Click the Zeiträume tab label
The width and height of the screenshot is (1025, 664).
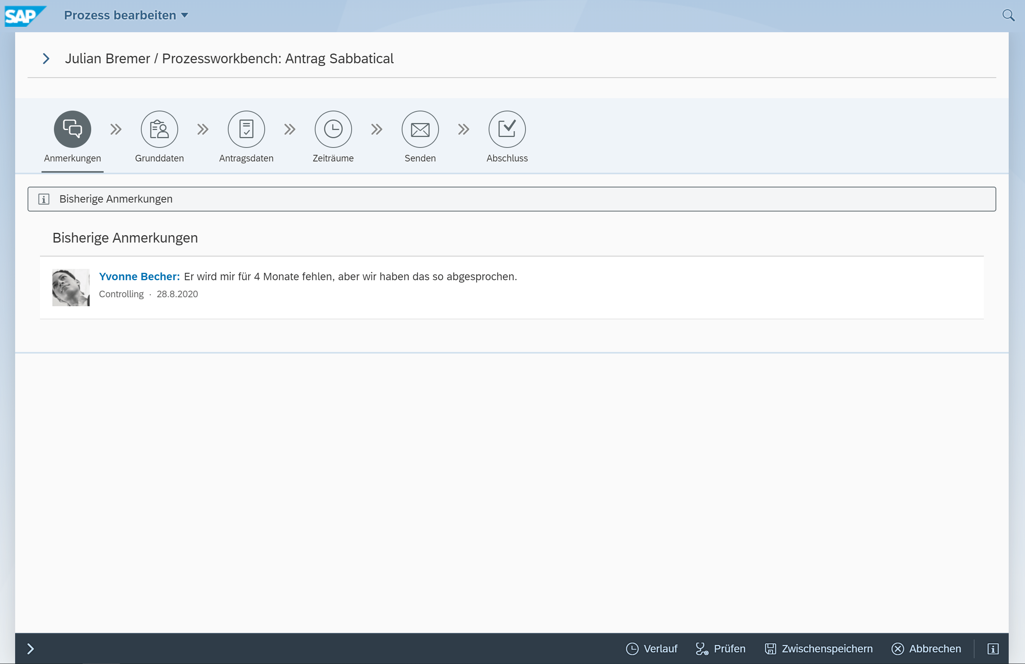333,158
